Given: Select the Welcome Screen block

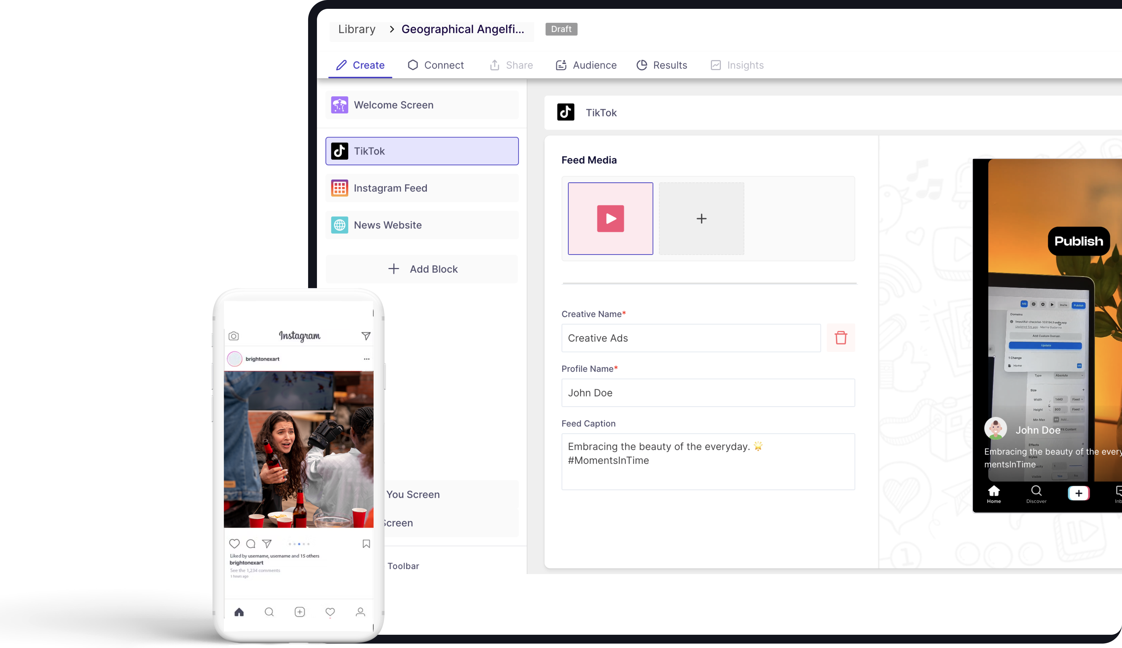Looking at the screenshot, I should (x=422, y=105).
